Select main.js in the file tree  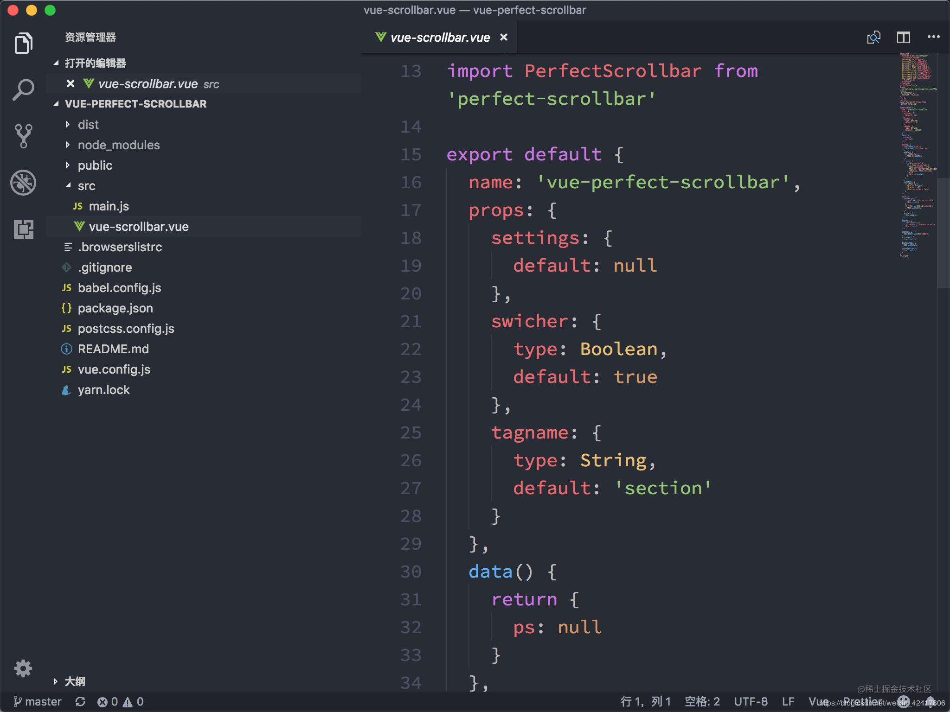(109, 206)
